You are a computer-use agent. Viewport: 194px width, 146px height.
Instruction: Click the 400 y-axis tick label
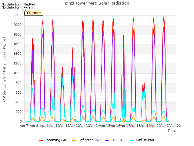(18, 102)
